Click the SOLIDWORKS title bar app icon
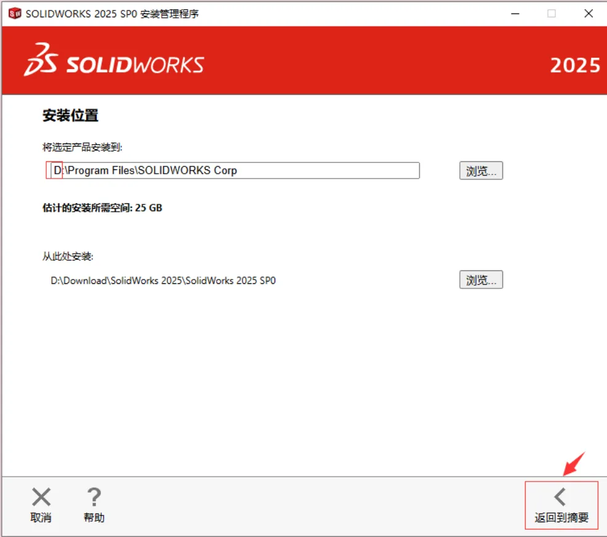This screenshot has width=607, height=537. point(15,14)
